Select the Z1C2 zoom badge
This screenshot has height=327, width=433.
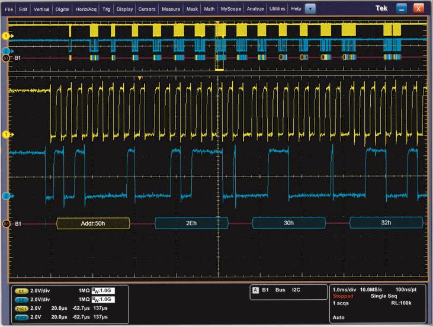(20, 317)
